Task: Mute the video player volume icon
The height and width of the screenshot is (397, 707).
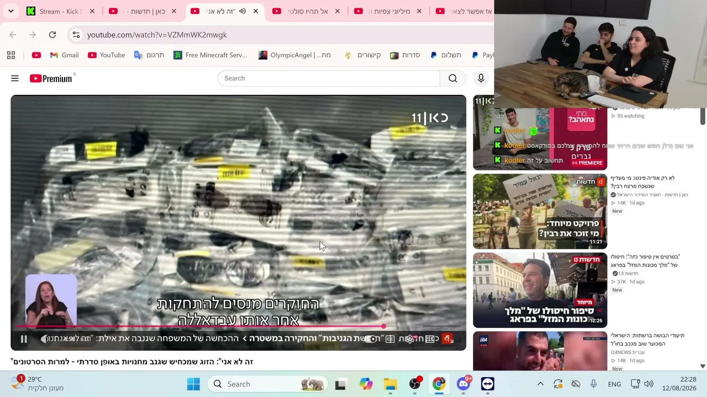Action: pyautogui.click(x=45, y=339)
